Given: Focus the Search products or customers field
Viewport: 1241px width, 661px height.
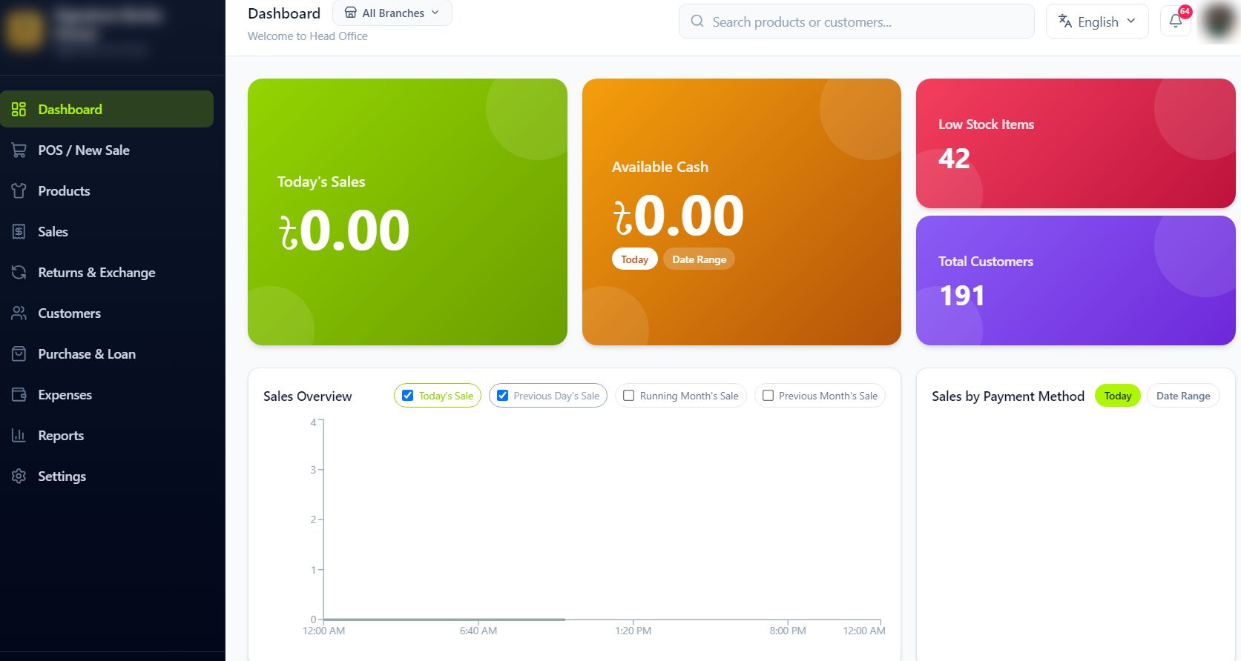Looking at the screenshot, I should [x=857, y=21].
